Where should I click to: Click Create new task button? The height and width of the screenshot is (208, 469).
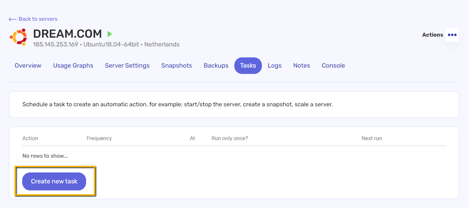54,181
